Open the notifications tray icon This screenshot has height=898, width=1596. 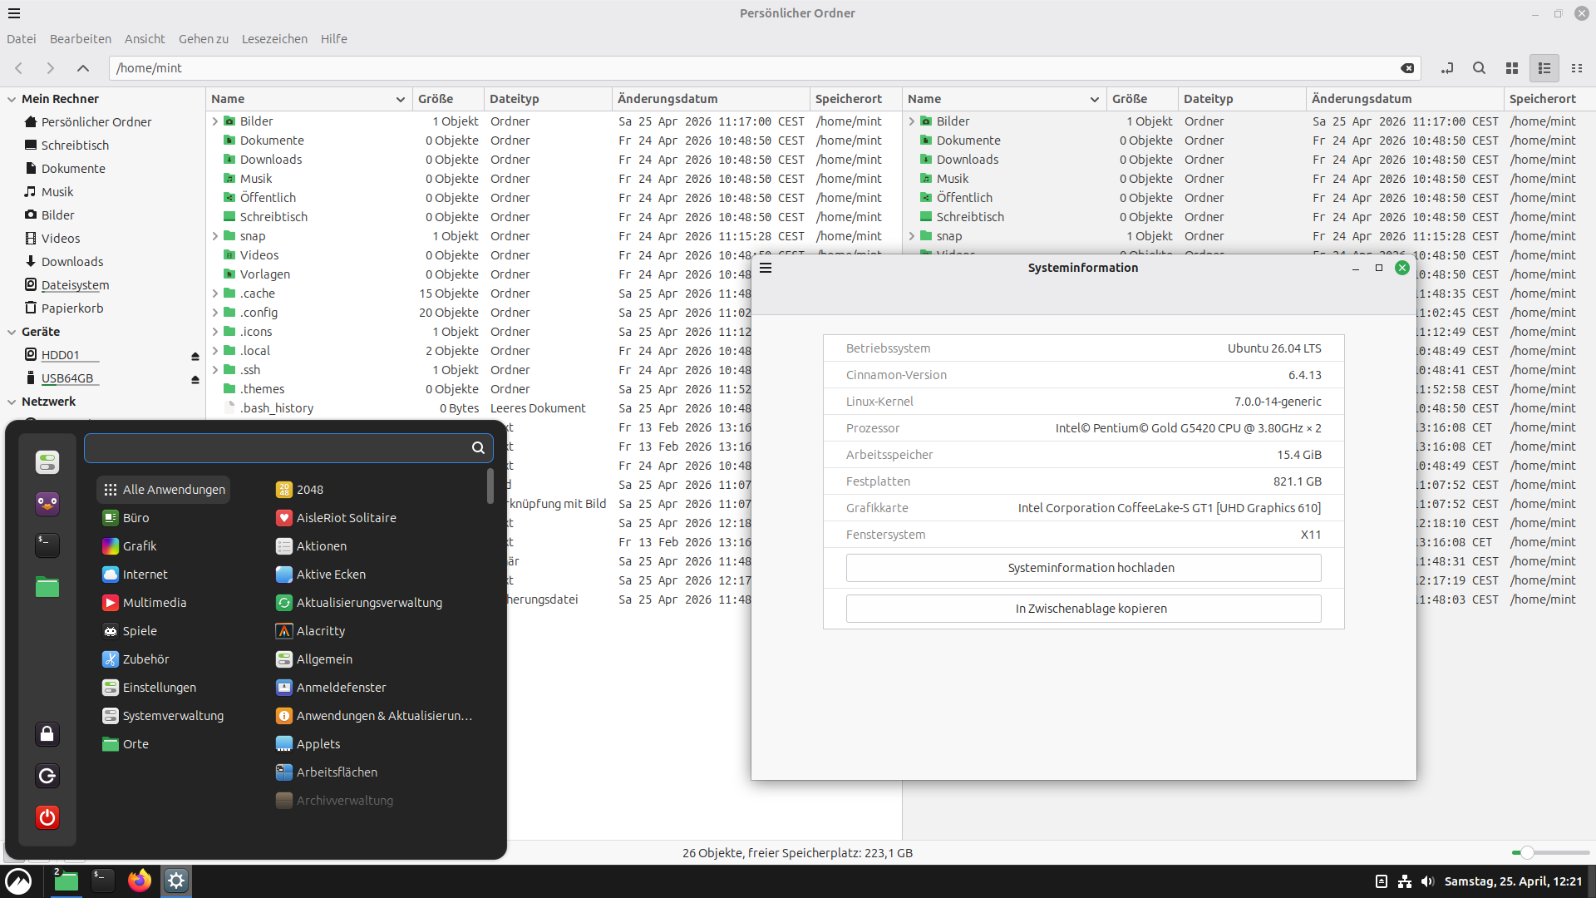(x=1382, y=881)
